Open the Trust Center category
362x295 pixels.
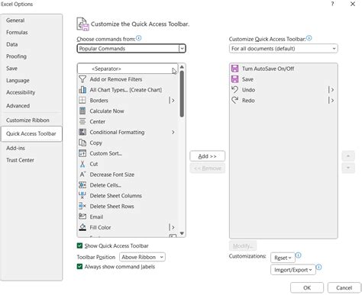click(x=20, y=160)
